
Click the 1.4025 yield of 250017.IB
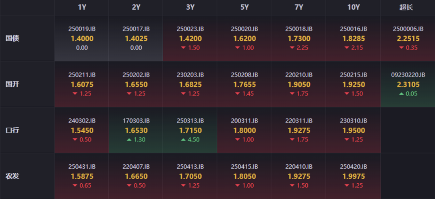136,39
